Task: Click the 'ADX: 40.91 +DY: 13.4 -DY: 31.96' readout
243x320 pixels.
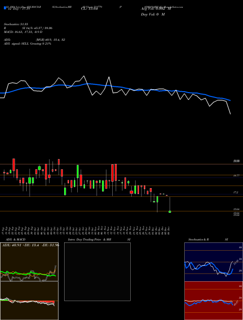Action: 30,245
